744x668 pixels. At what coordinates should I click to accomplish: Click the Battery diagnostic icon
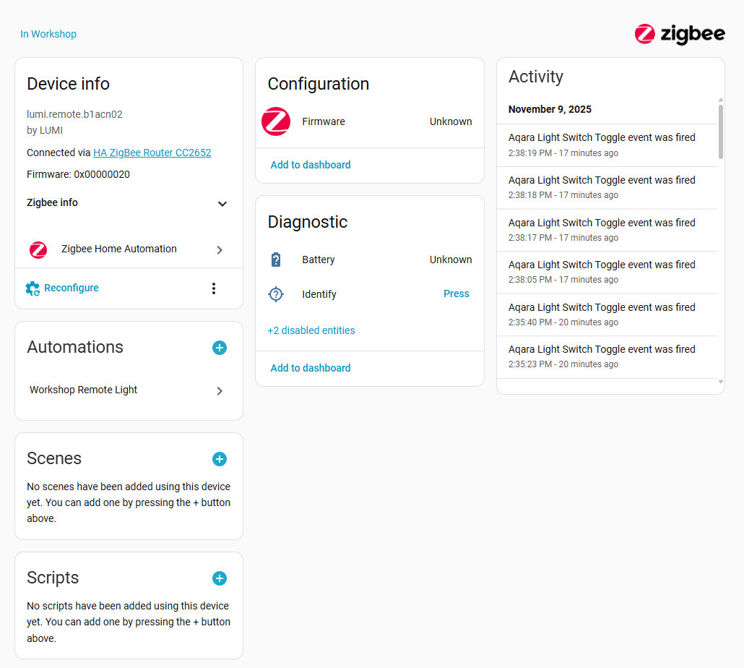(276, 260)
